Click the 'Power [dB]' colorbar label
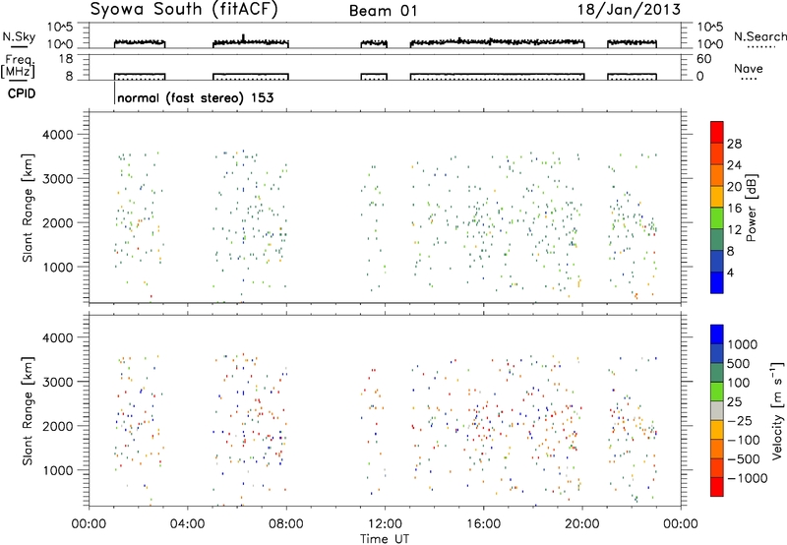 coord(751,208)
